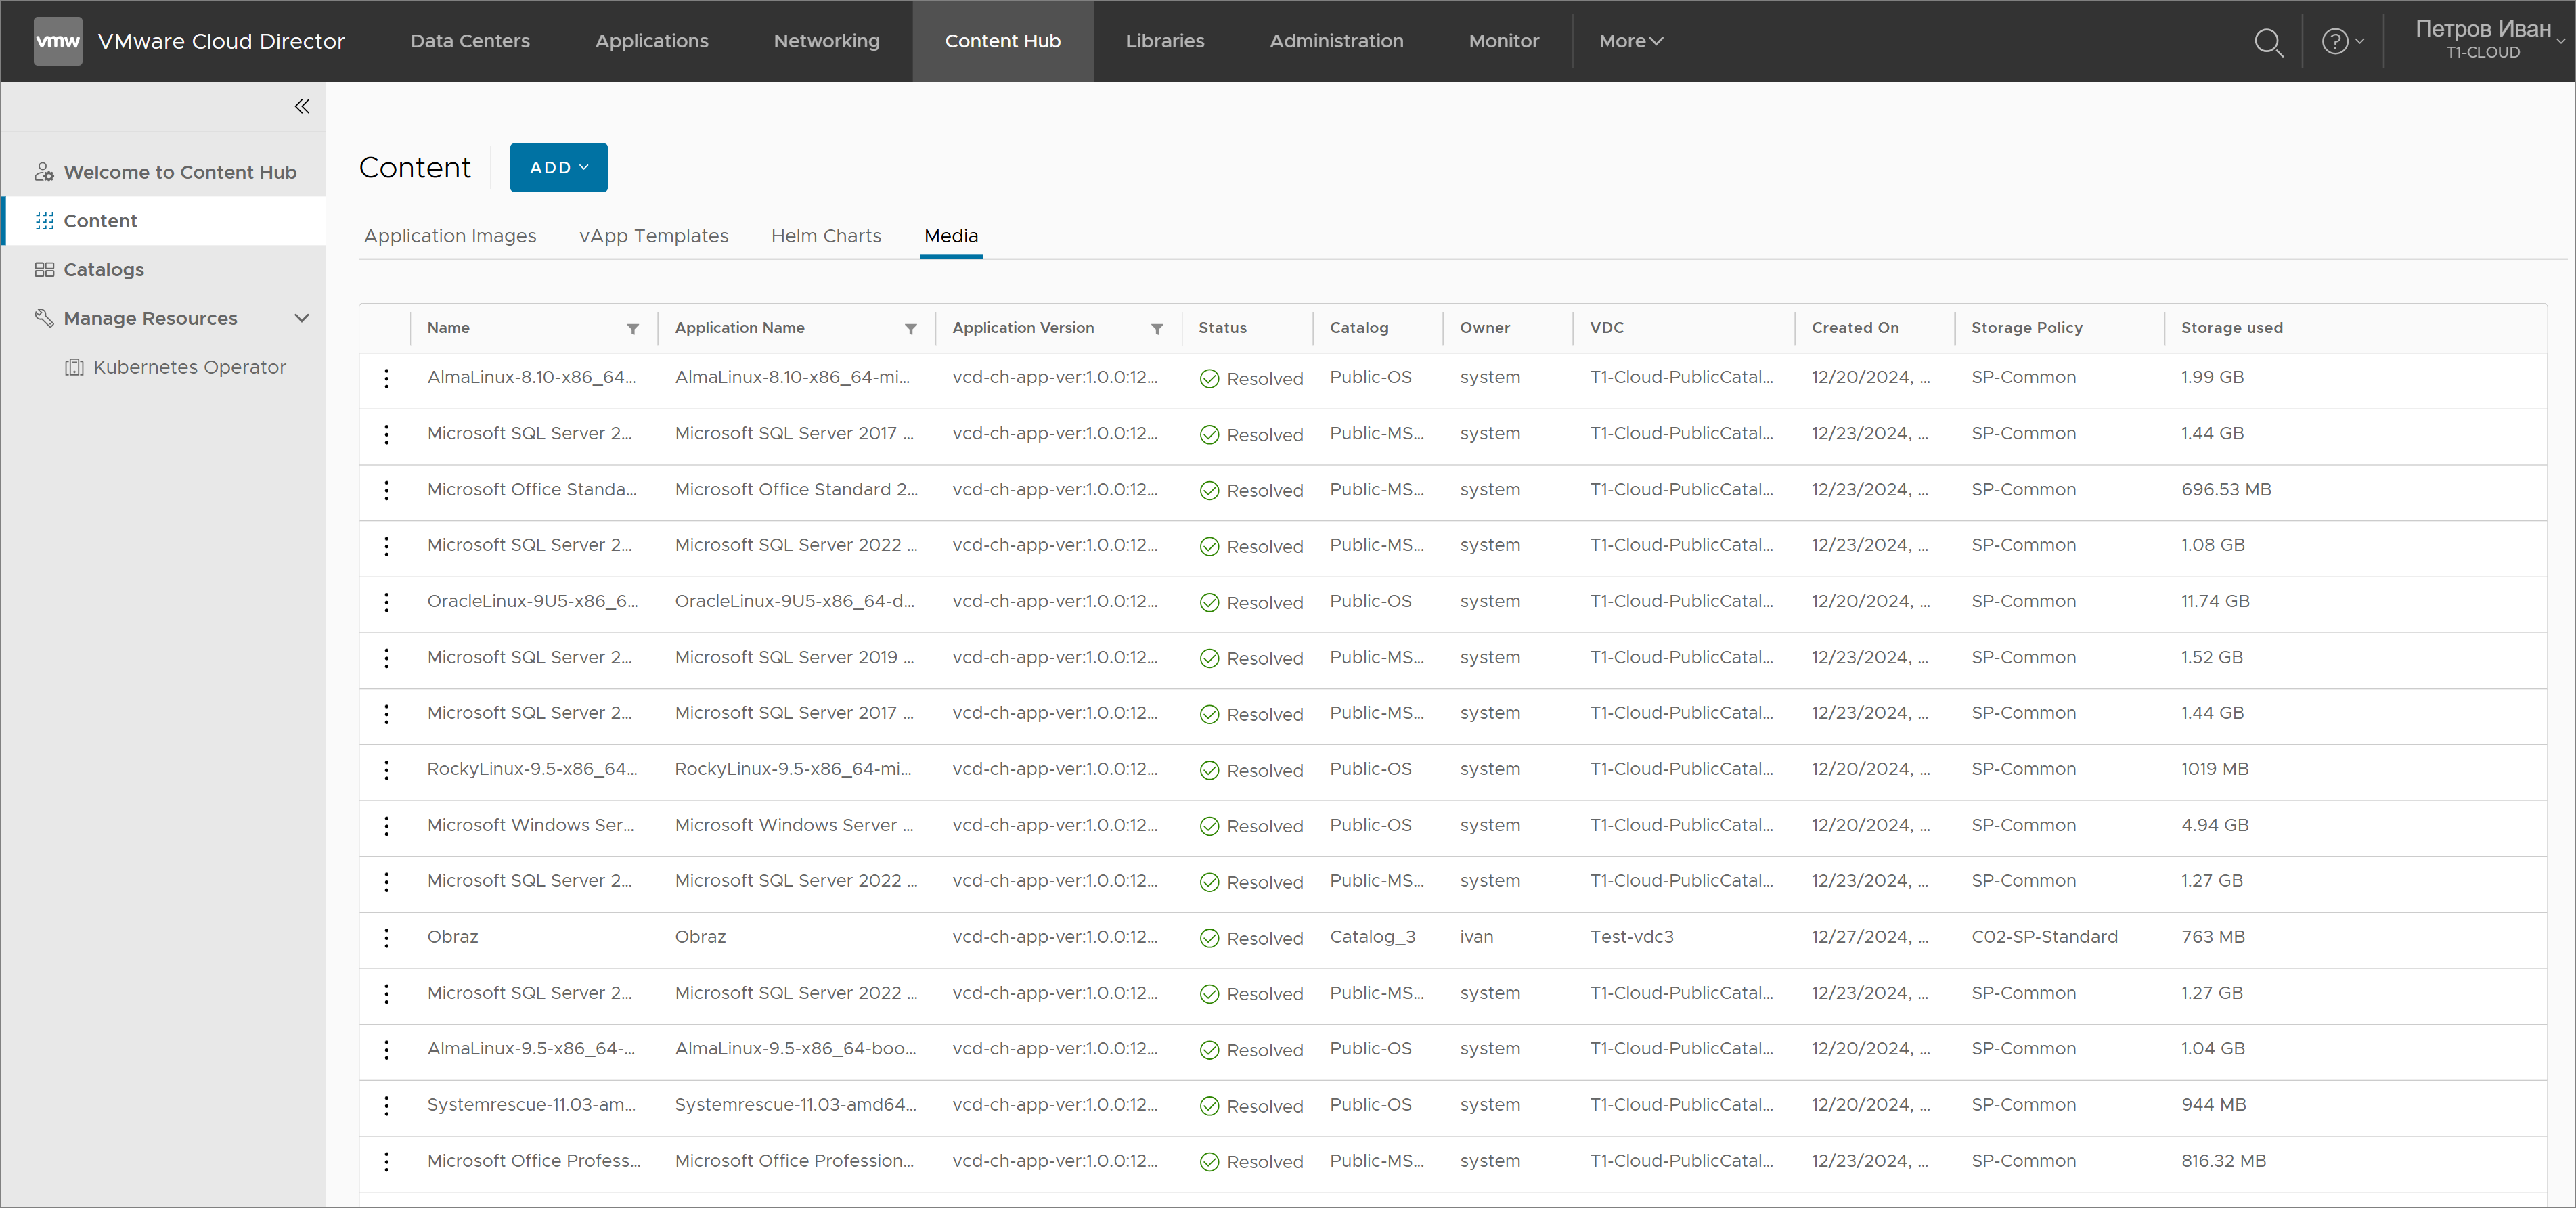Viewport: 2576px width, 1208px height.
Task: Click the 4.94 GB storage value
Action: point(2215,825)
